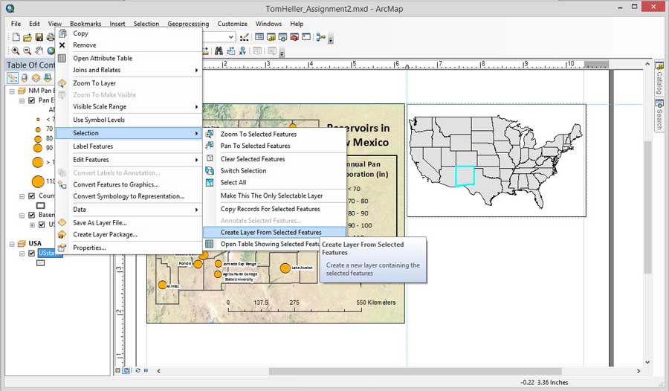Click the Find binoculars tool

tap(219, 51)
